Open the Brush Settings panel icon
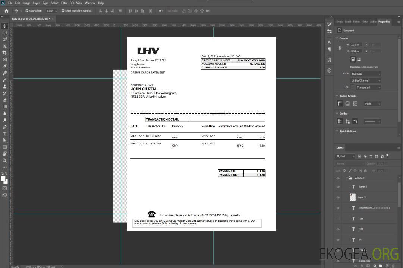The width and height of the screenshot is (403, 268). [329, 24]
